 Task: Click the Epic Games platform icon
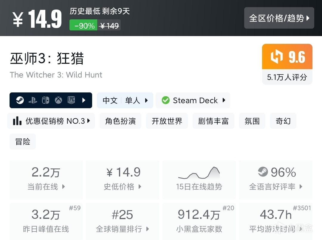(x=71, y=100)
